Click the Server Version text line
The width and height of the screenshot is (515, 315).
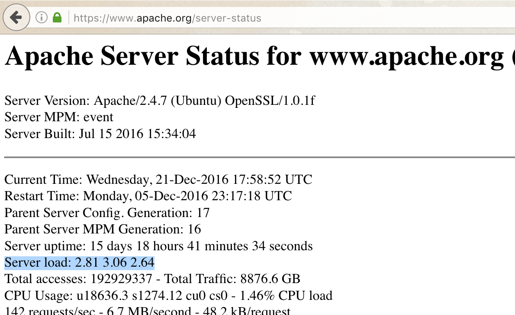160,101
